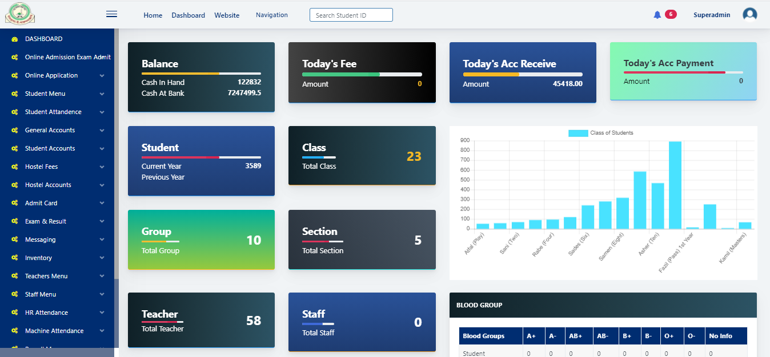Open the Total Teacher card
Image resolution: width=770 pixels, height=357 pixels.
201,321
